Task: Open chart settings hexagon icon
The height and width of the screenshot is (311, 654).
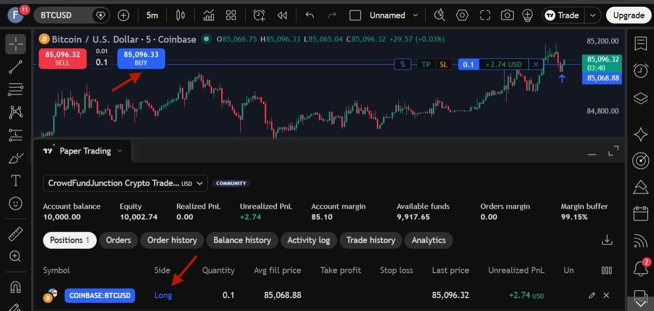Action: tap(462, 15)
